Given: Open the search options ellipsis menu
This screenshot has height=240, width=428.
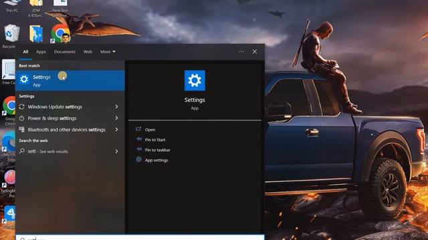Looking at the screenshot, I should point(241,51).
